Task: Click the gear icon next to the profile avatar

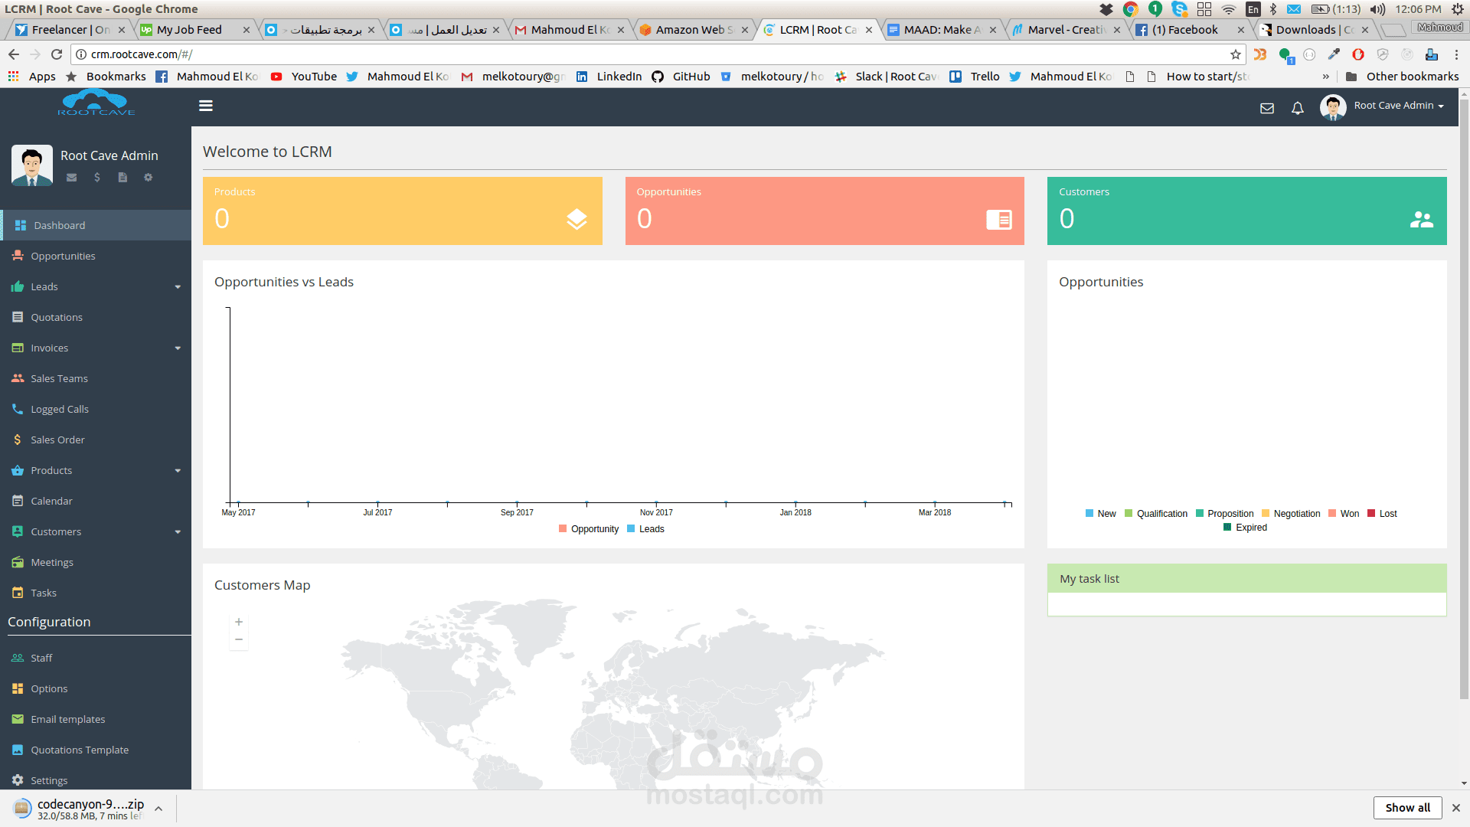Action: point(148,177)
